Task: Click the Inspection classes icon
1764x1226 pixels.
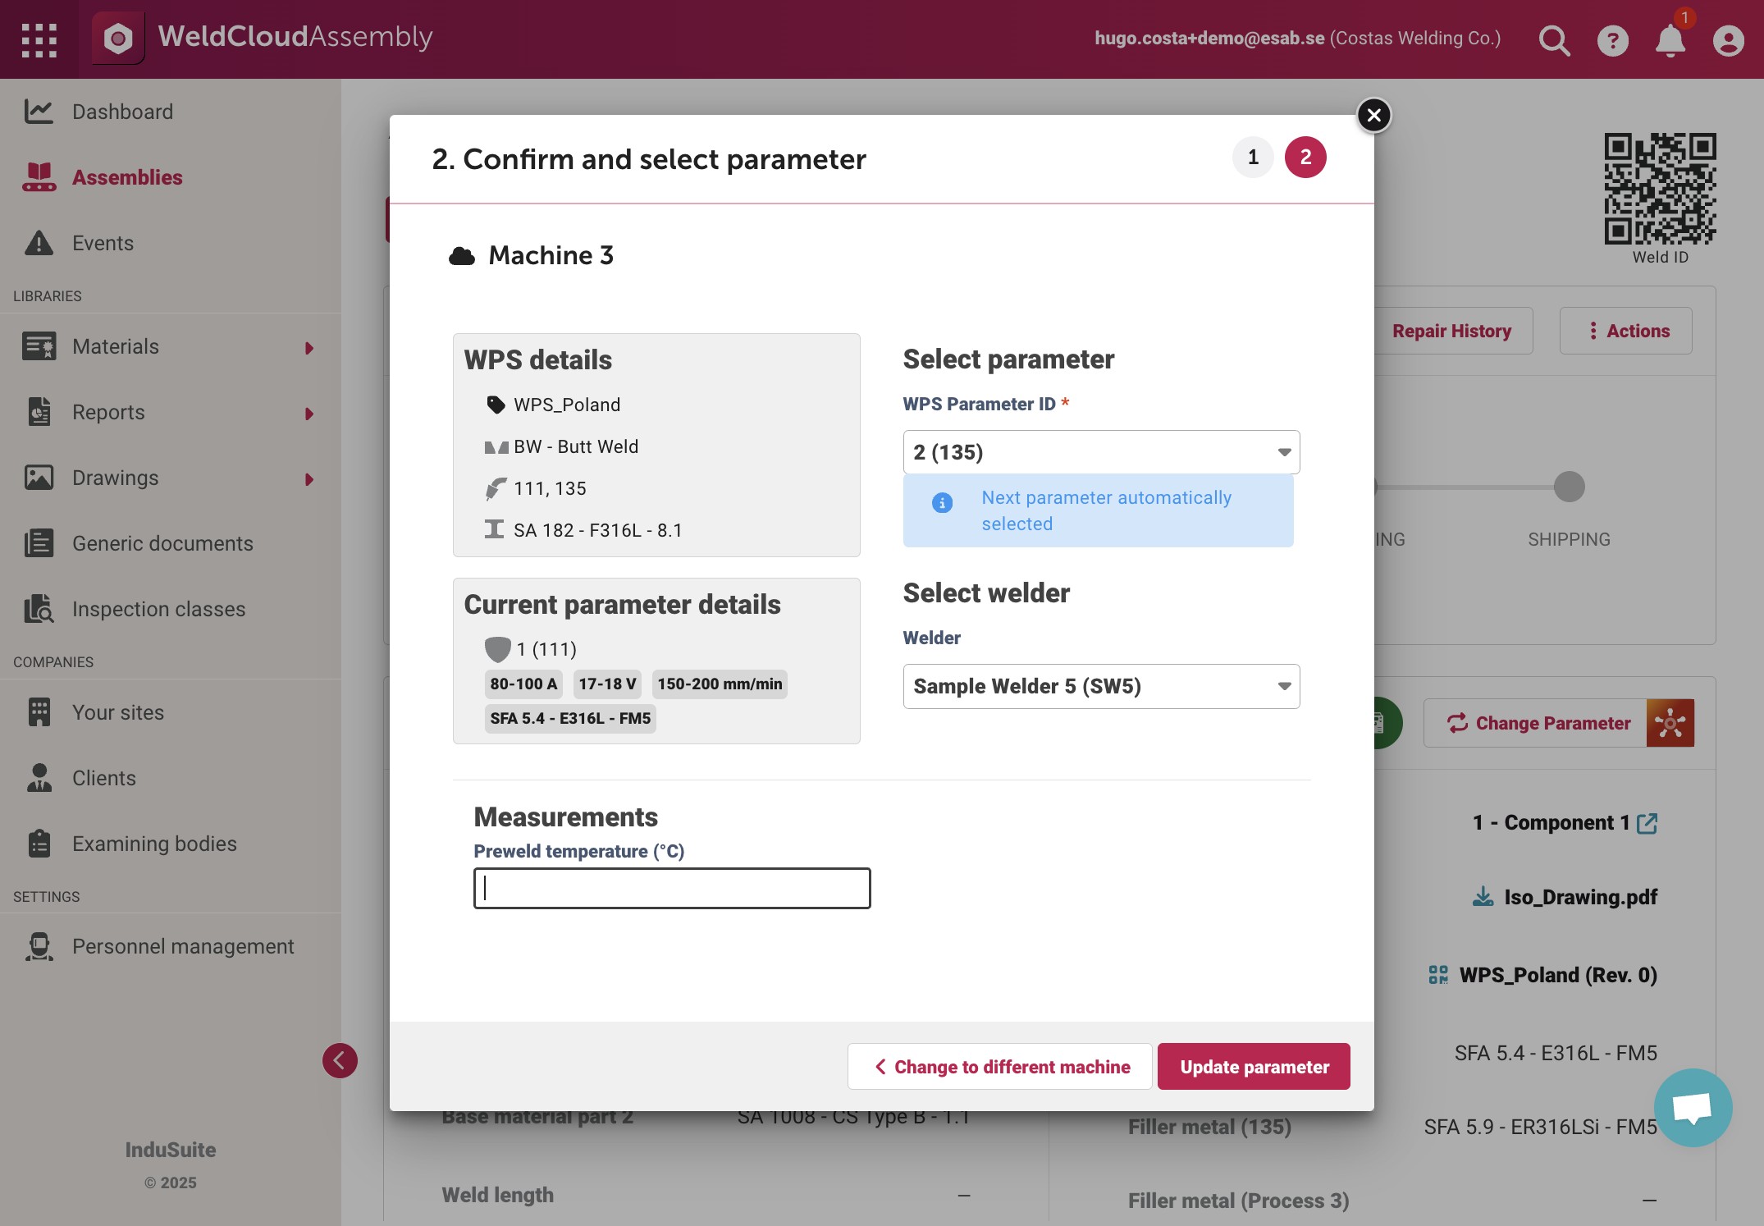Action: (x=39, y=609)
